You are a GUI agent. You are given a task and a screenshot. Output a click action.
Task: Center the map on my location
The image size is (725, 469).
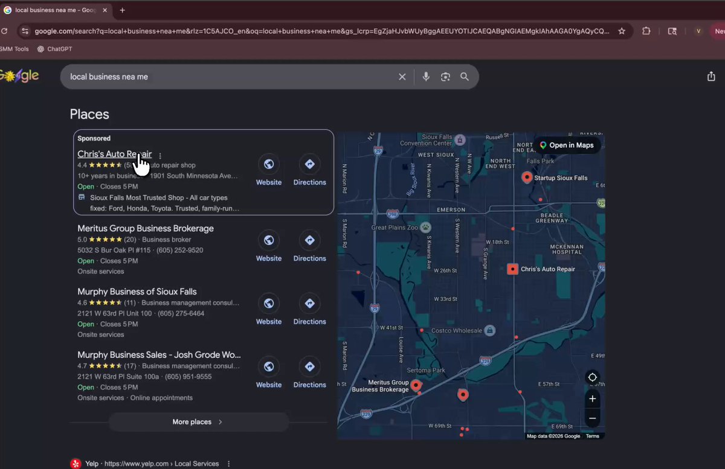[593, 378]
